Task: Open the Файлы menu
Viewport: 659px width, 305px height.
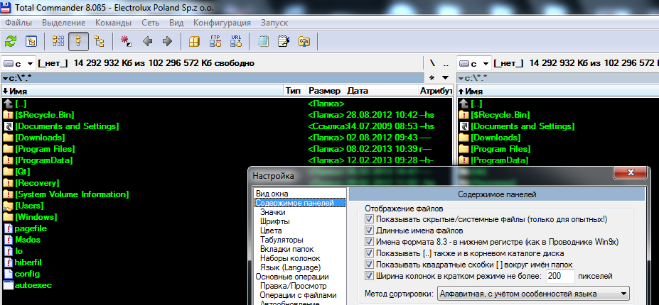Action: click(18, 23)
